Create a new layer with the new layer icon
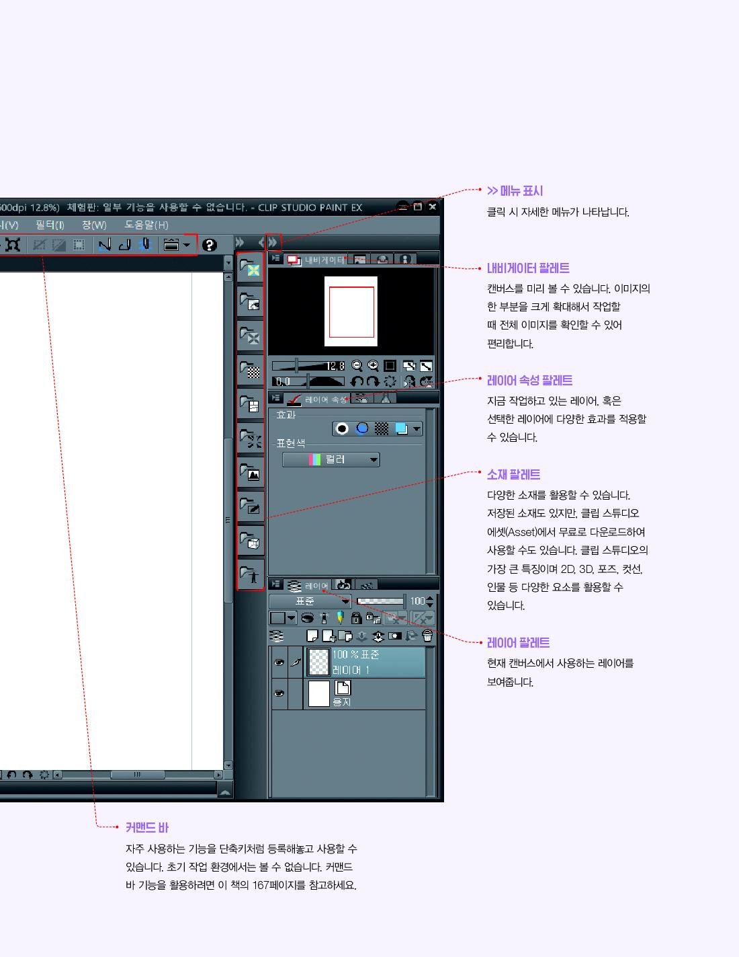 pyautogui.click(x=312, y=636)
